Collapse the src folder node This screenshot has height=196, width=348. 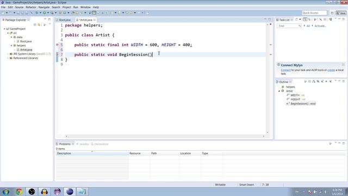point(8,33)
